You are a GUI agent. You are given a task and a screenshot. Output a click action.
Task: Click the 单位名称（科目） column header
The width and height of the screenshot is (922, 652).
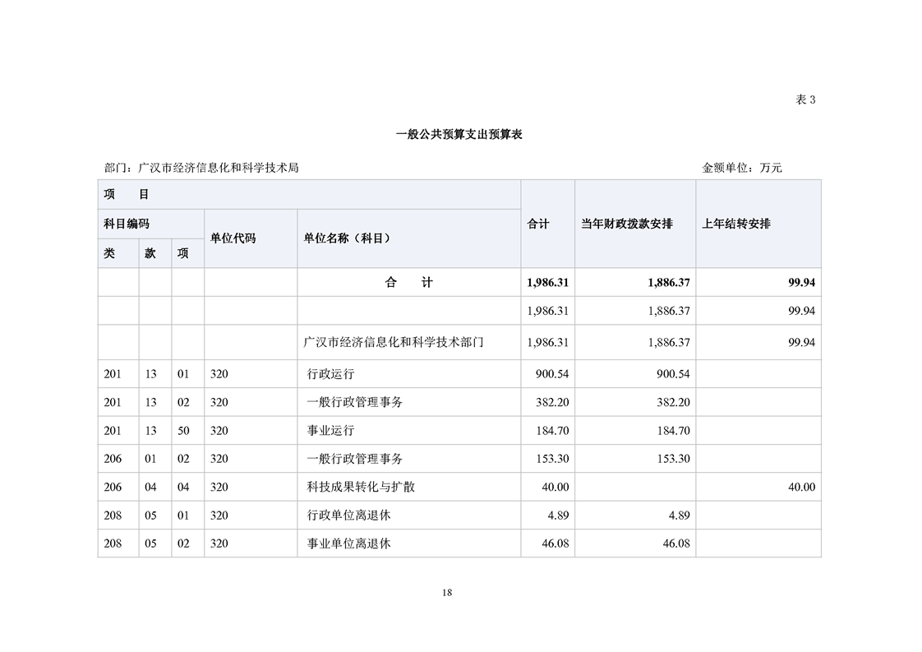coord(408,238)
